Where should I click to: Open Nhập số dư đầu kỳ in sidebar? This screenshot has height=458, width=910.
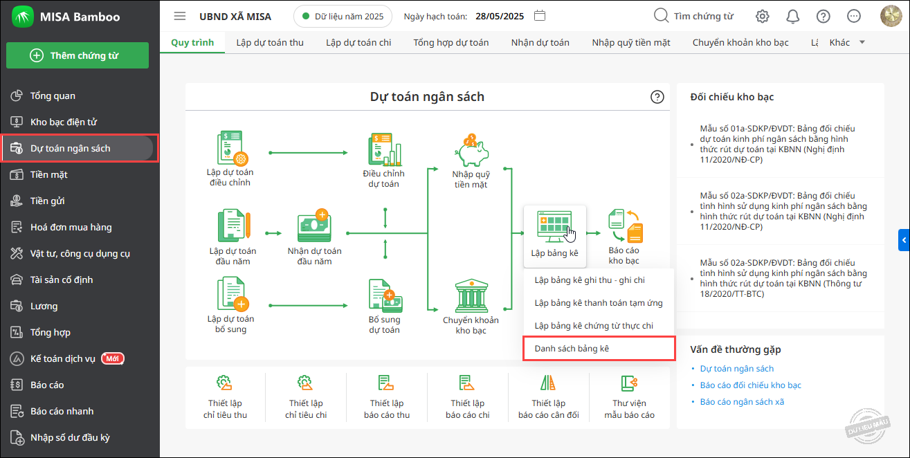point(80,437)
